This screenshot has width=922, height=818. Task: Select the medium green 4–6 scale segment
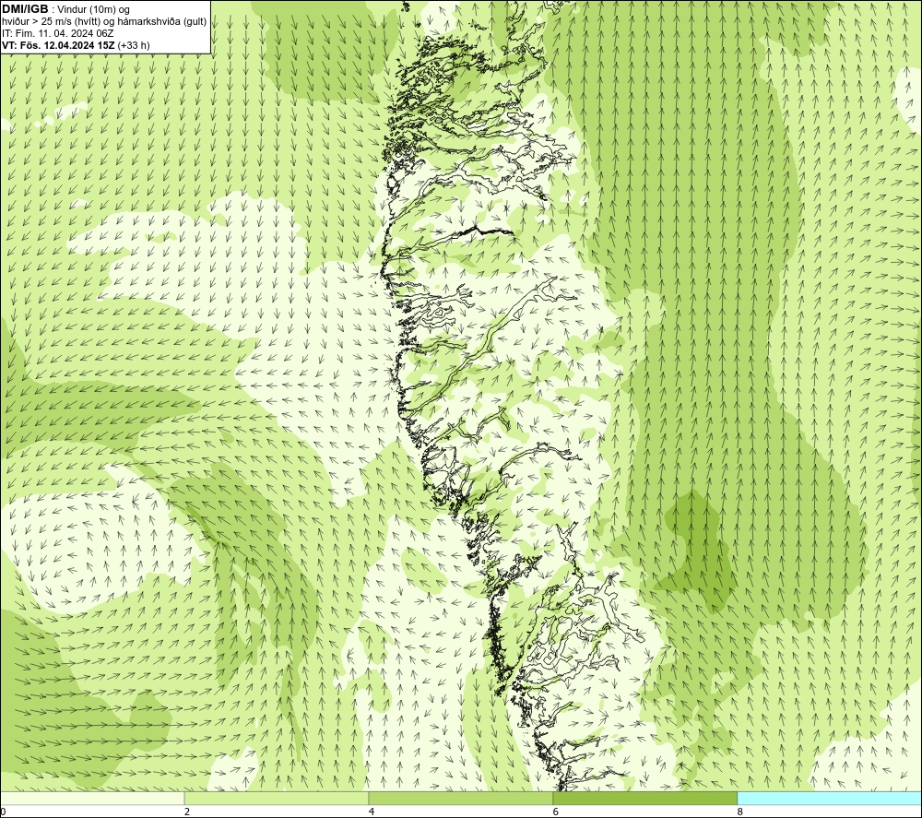(x=460, y=798)
